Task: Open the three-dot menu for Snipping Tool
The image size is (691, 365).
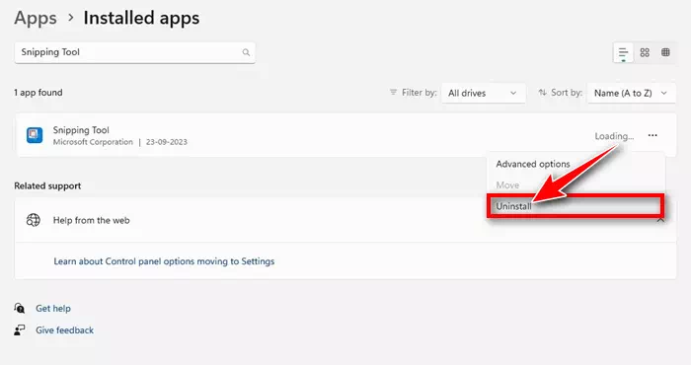Action: (x=653, y=135)
